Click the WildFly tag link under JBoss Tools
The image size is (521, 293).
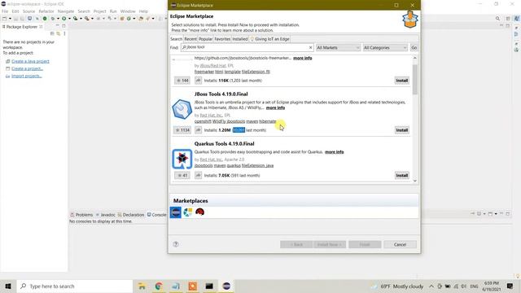pyautogui.click(x=219, y=121)
